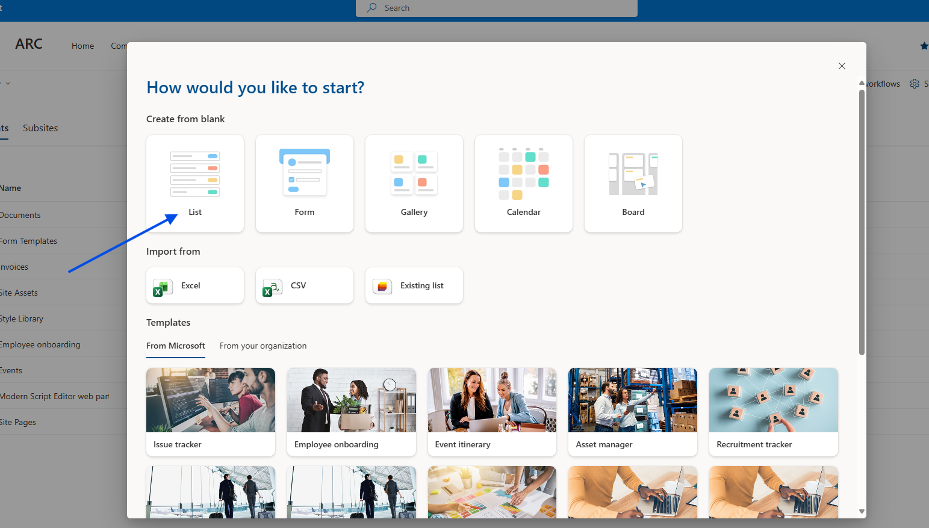Close the How would you like to start dialog
This screenshot has width=929, height=528.
pos(842,66)
